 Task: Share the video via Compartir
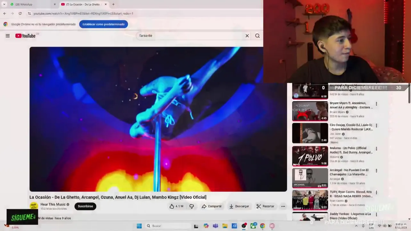211,206
